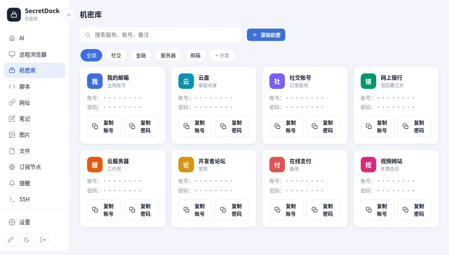Toggle dark mode with moon icon
449x255 pixels.
pos(27,240)
